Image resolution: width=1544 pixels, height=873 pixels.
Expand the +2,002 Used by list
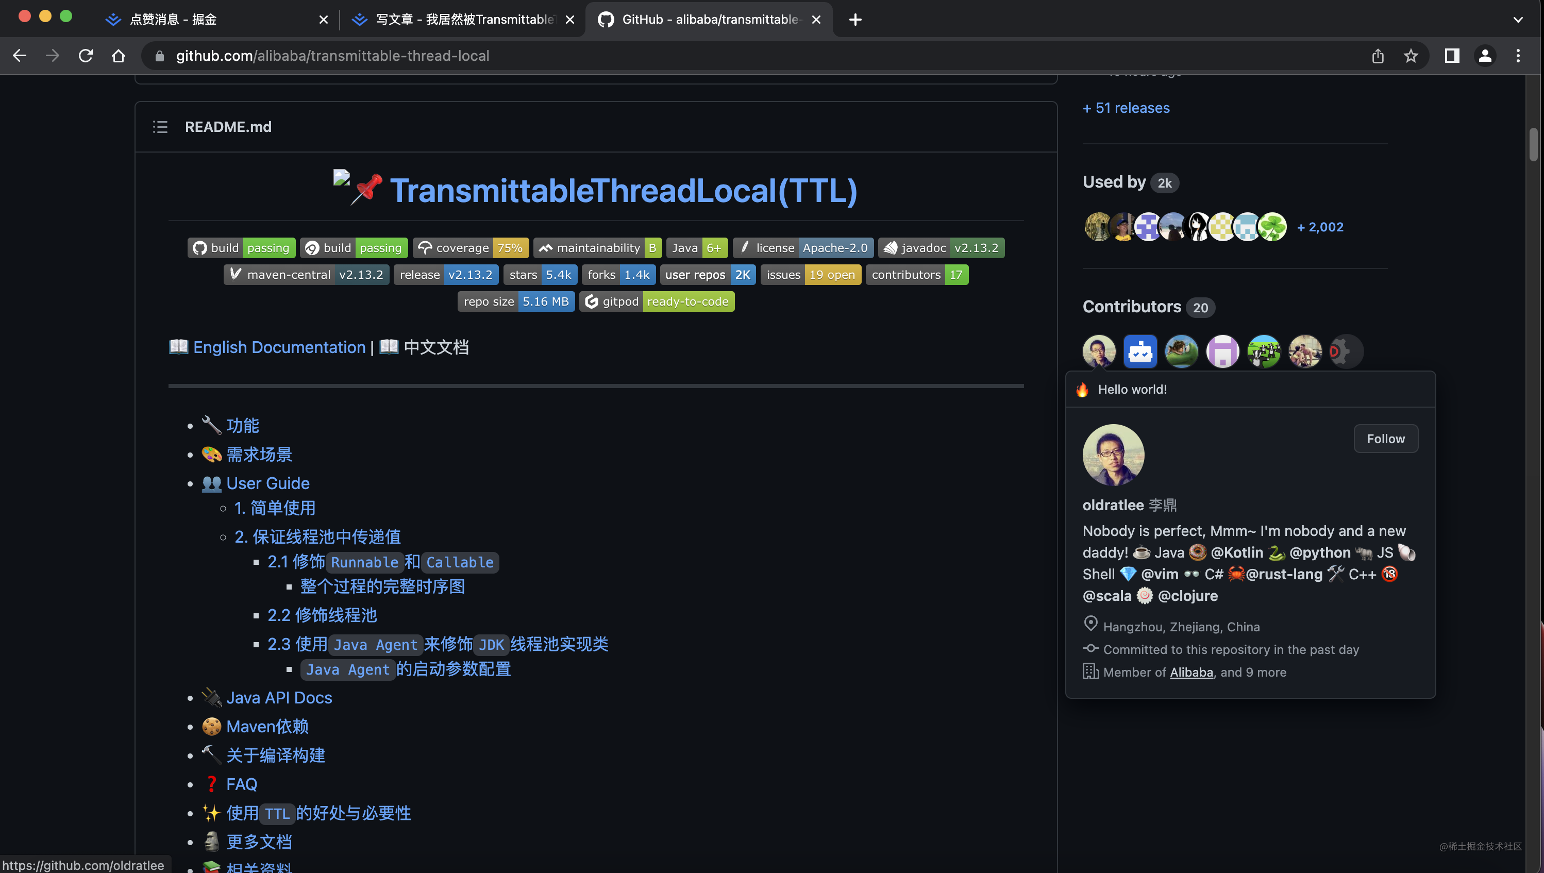(x=1319, y=227)
